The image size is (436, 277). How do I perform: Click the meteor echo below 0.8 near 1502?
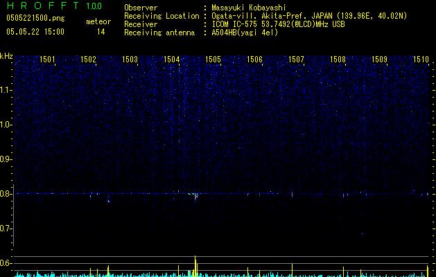(108, 201)
